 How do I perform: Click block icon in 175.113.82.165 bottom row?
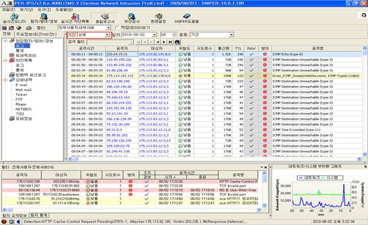[x=130, y=182]
